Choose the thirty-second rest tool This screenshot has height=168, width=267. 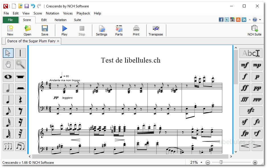click(20, 134)
